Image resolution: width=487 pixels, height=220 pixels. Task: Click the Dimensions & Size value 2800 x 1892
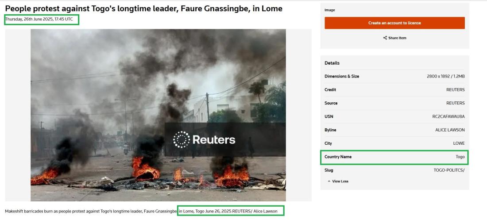pos(445,76)
